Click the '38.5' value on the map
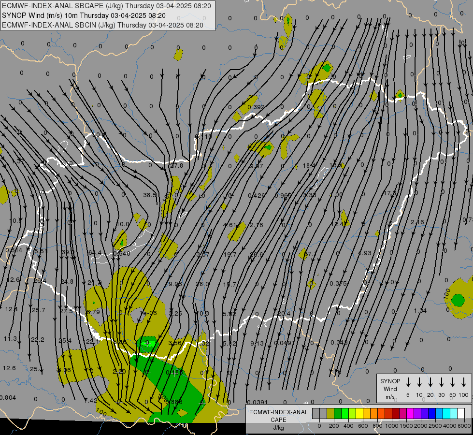 150,195
